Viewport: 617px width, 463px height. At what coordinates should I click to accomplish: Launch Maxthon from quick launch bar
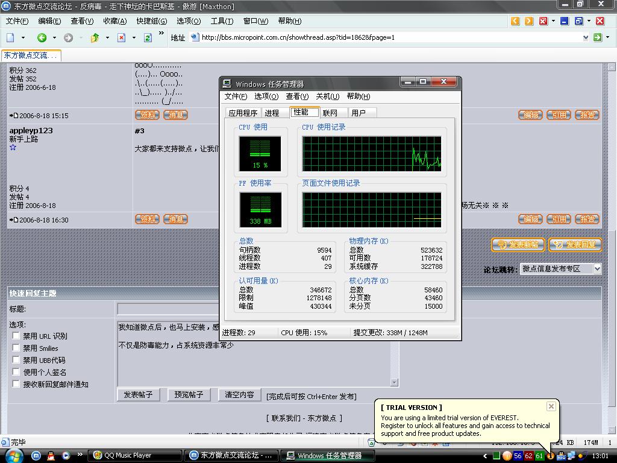[x=36, y=456]
